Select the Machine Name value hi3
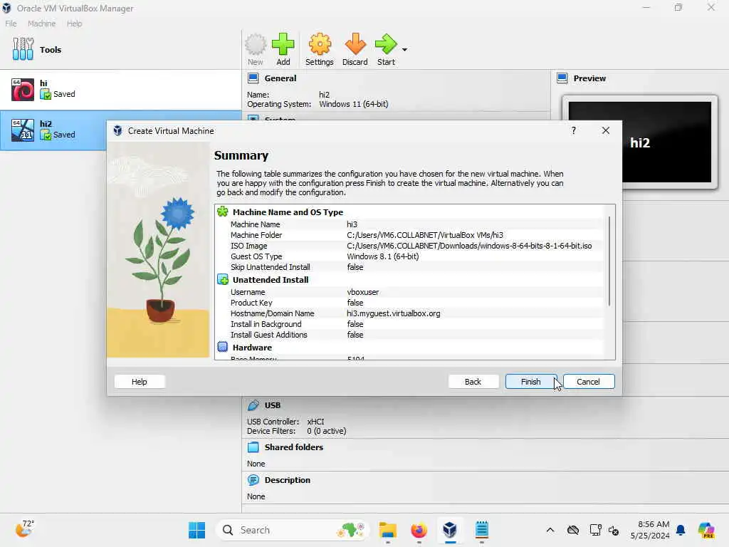The height and width of the screenshot is (547, 729). [352, 224]
